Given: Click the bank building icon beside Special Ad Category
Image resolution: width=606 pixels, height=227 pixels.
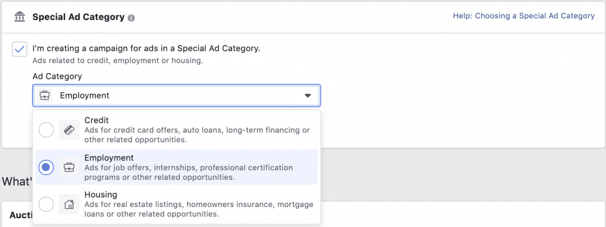Looking at the screenshot, I should click(19, 17).
